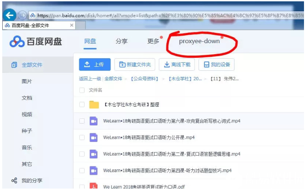Screen dimensions: 308x193
Task: Click the 我的分享 share icon in sidebar
Action: [x=14, y=181]
